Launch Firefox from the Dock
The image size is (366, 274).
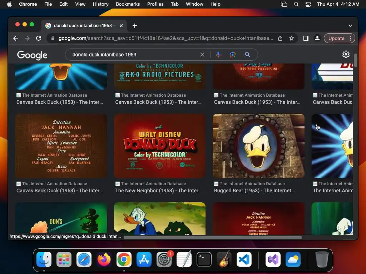pyautogui.click(x=104, y=259)
